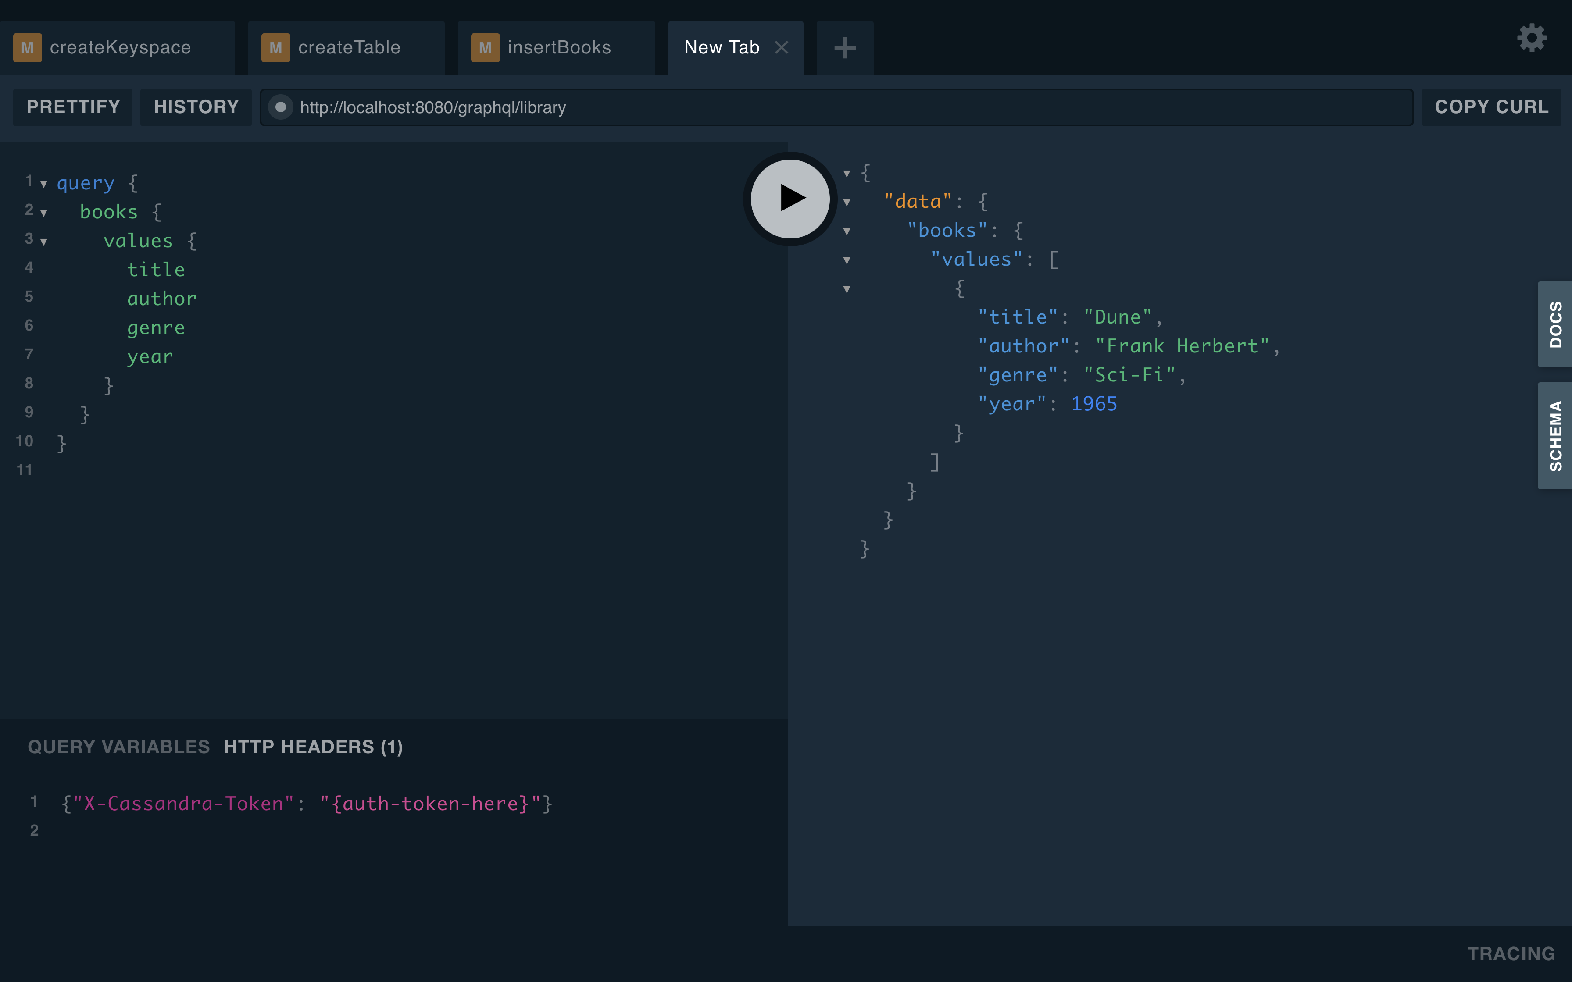The image size is (1572, 982).
Task: Run the query with play button
Action: click(x=790, y=198)
